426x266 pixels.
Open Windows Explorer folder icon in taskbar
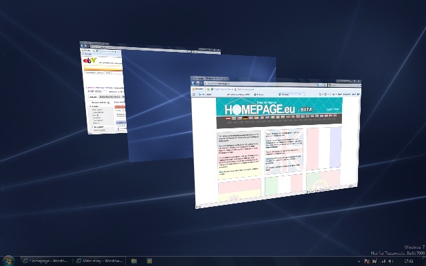click(134, 261)
